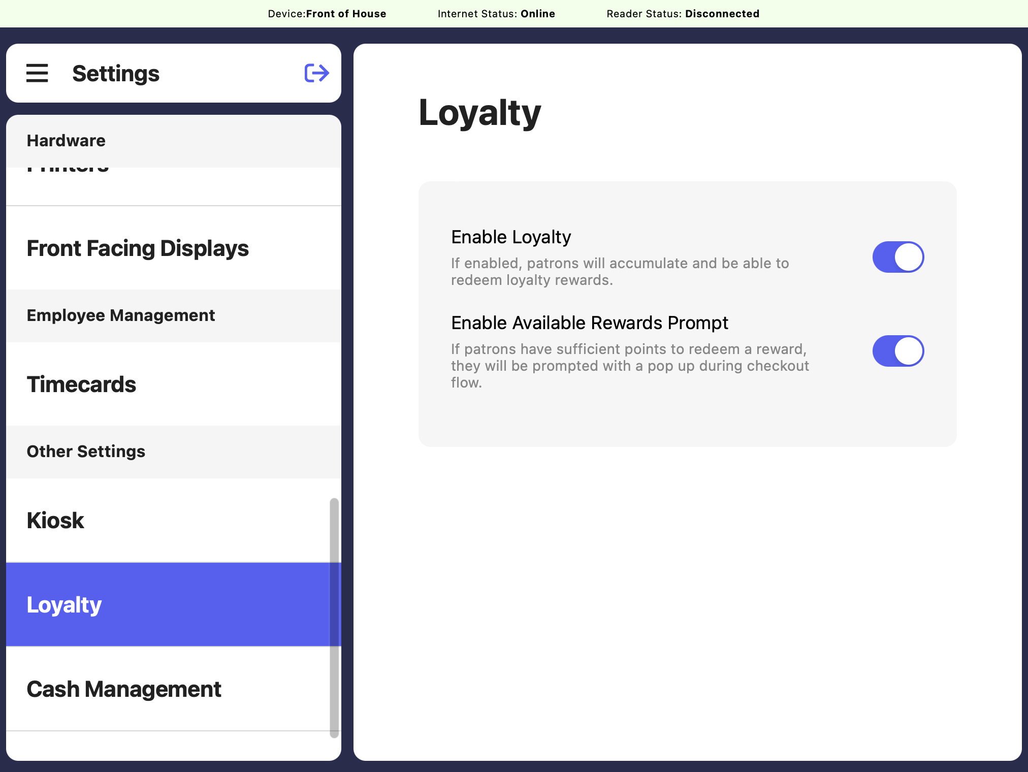This screenshot has width=1028, height=772.
Task: Click the partially hidden Printers item
Action: click(68, 175)
